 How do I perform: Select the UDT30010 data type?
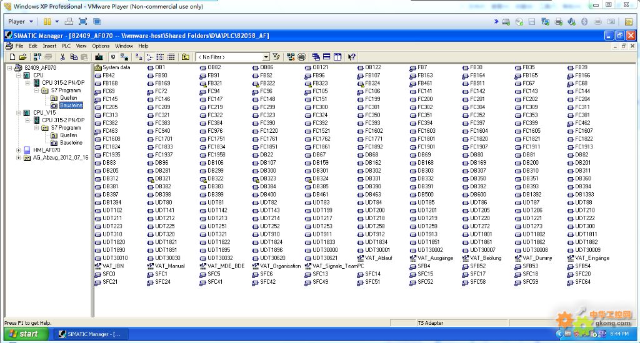(111, 258)
